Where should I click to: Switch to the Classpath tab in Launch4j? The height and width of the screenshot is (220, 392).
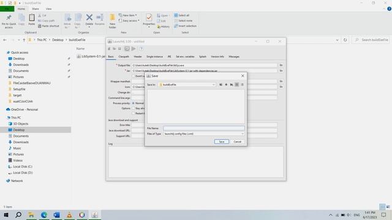tap(124, 57)
